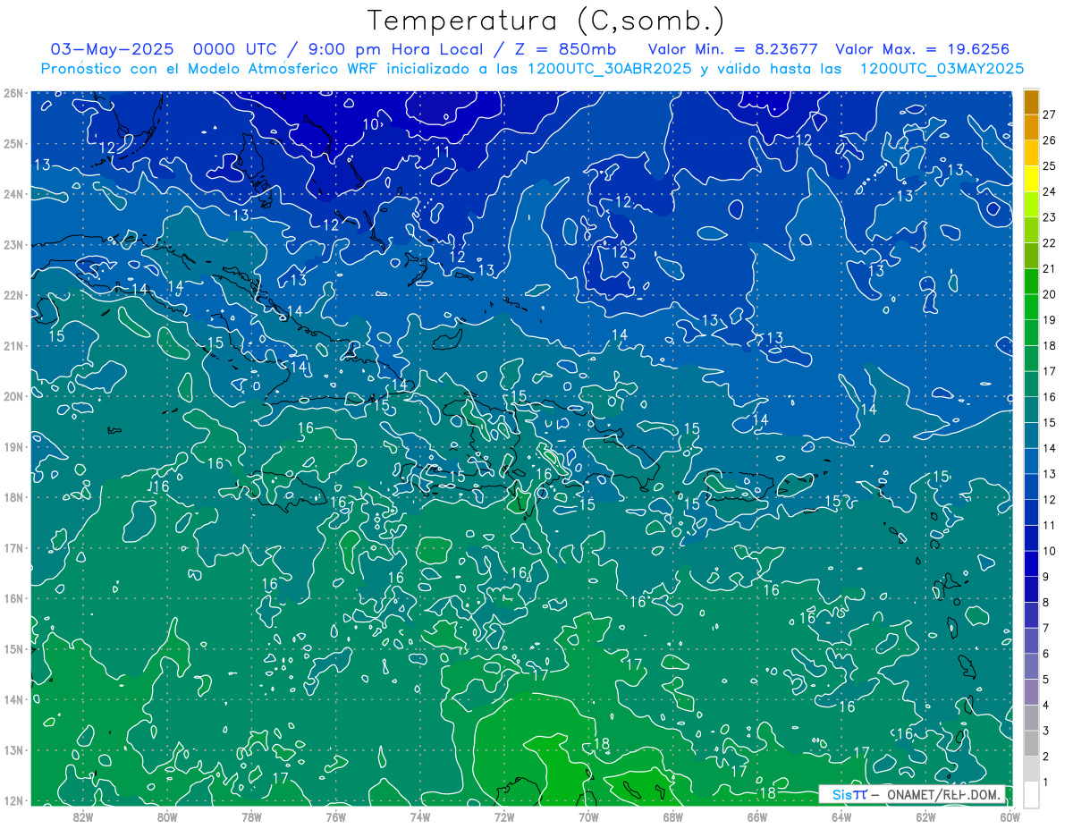Select the "1200UTC_30ABR2025" initialization time text

pyautogui.click(x=609, y=69)
